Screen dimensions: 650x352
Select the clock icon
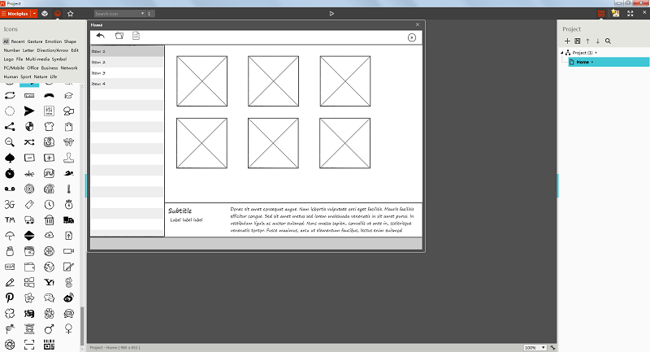[49, 204]
